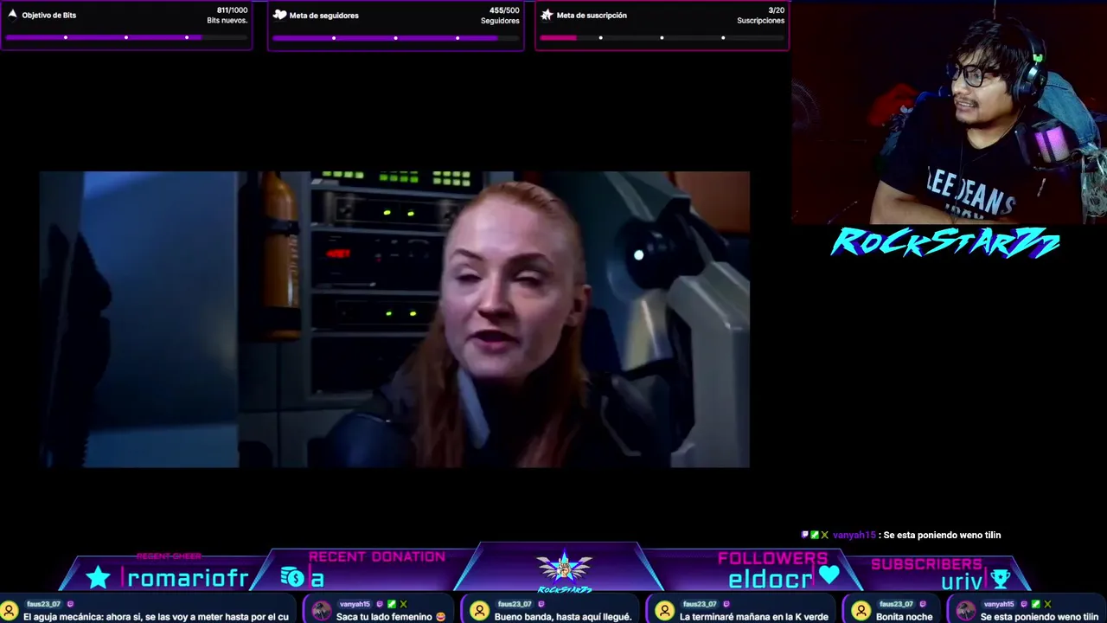Click the 'Suscripciones' text under 3/20
This screenshot has height=623, width=1107.
761,21
